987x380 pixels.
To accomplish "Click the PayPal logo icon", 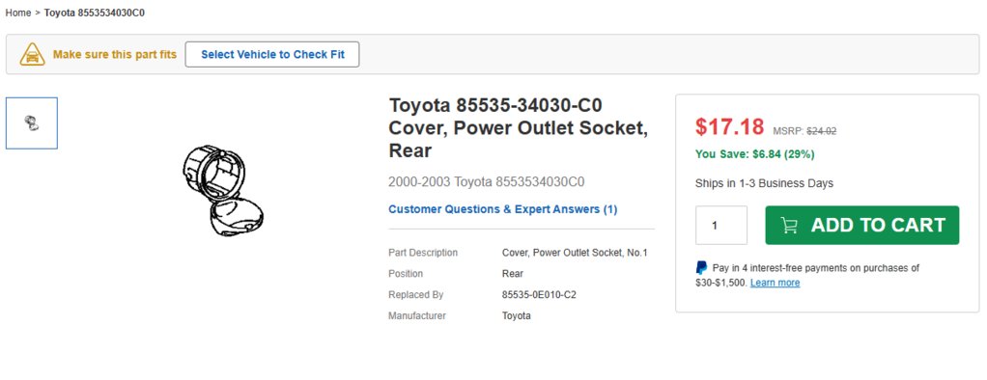I will pyautogui.click(x=701, y=268).
